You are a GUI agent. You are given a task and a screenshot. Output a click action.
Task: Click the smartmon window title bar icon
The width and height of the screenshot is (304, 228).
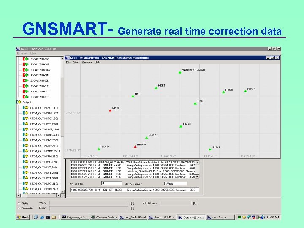tap(67, 58)
